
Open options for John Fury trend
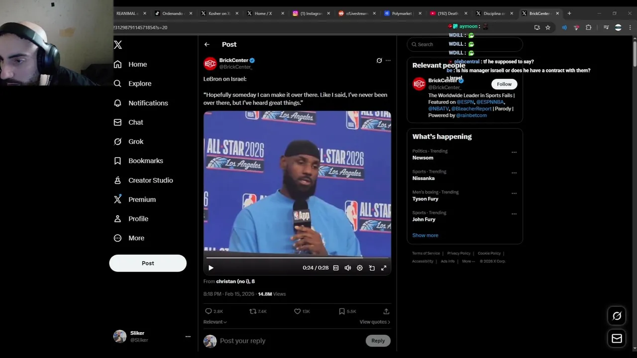[x=514, y=214]
